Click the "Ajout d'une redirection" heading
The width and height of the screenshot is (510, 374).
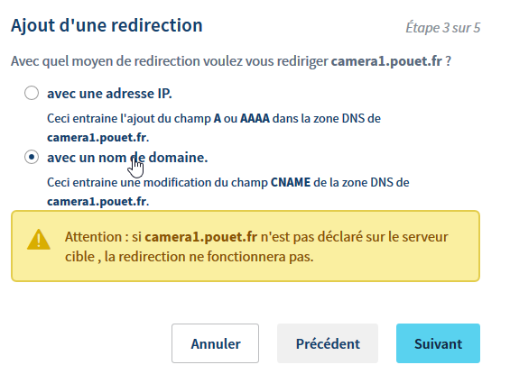point(107,25)
